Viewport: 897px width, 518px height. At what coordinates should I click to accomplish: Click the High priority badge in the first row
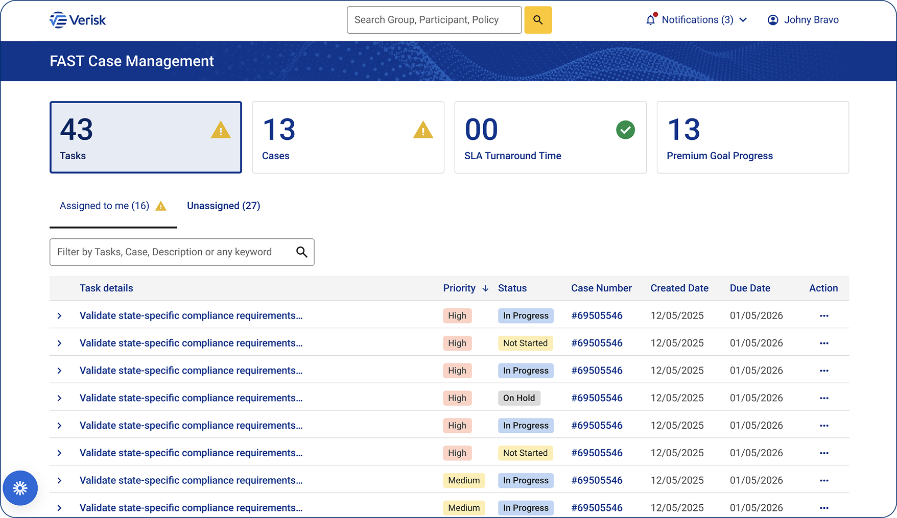pos(457,316)
